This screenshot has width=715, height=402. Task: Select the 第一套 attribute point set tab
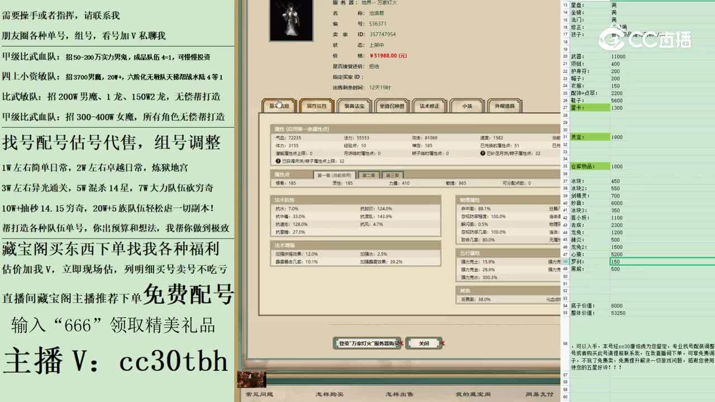[x=334, y=175]
